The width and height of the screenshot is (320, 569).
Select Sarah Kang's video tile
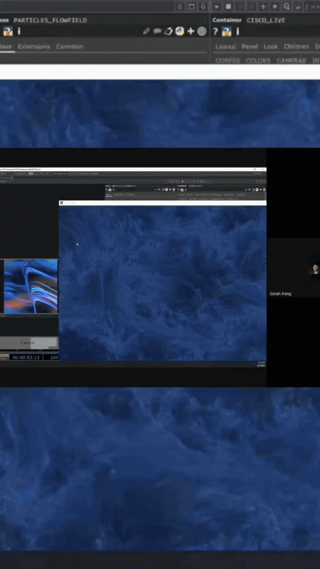pyautogui.click(x=293, y=267)
